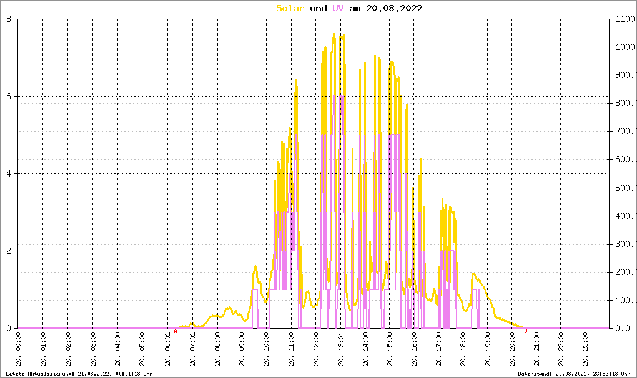The width and height of the screenshot is (637, 378).
Task: Click the time label '20. 23:00'
Action: click(x=585, y=349)
